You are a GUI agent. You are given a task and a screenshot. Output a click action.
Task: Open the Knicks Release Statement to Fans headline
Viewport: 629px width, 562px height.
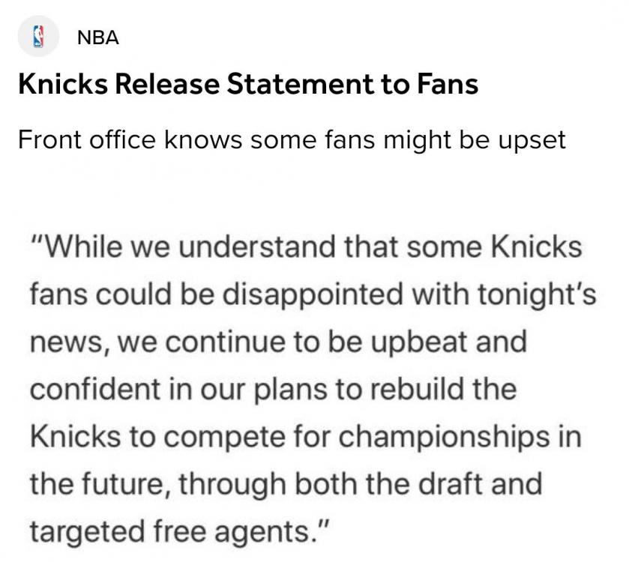(247, 84)
